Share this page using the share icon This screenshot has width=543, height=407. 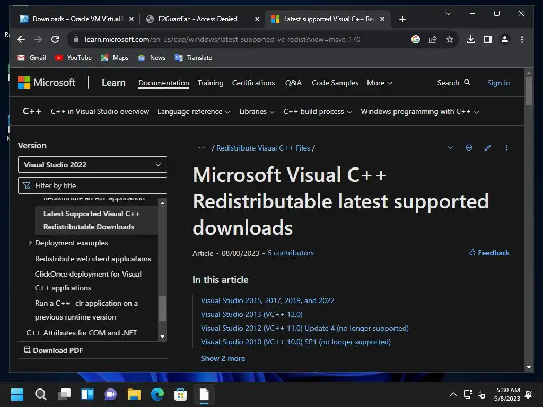click(x=433, y=39)
